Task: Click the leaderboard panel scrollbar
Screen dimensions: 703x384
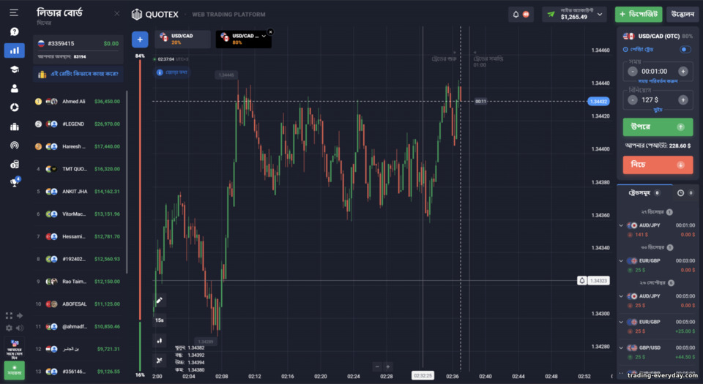Action: point(127,182)
